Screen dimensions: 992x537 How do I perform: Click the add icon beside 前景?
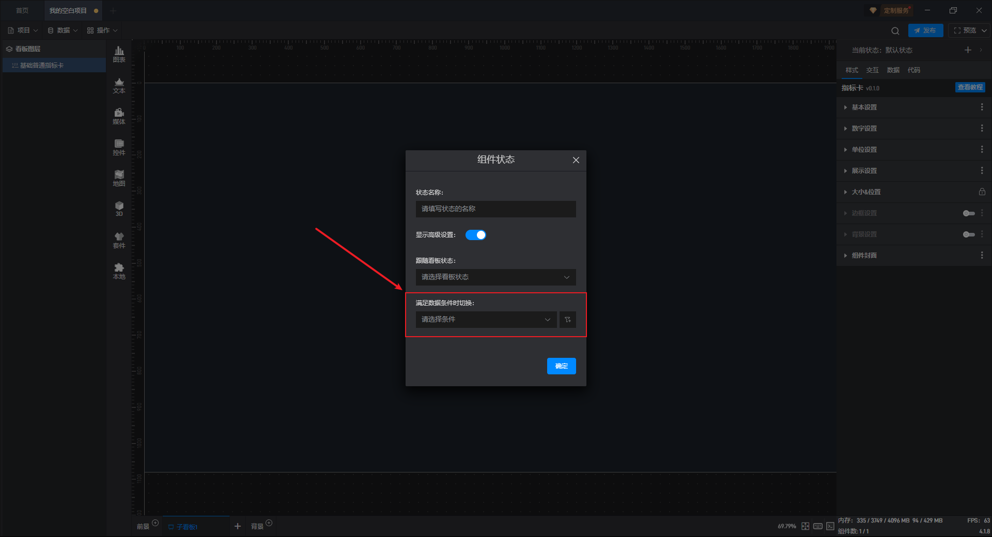[155, 523]
